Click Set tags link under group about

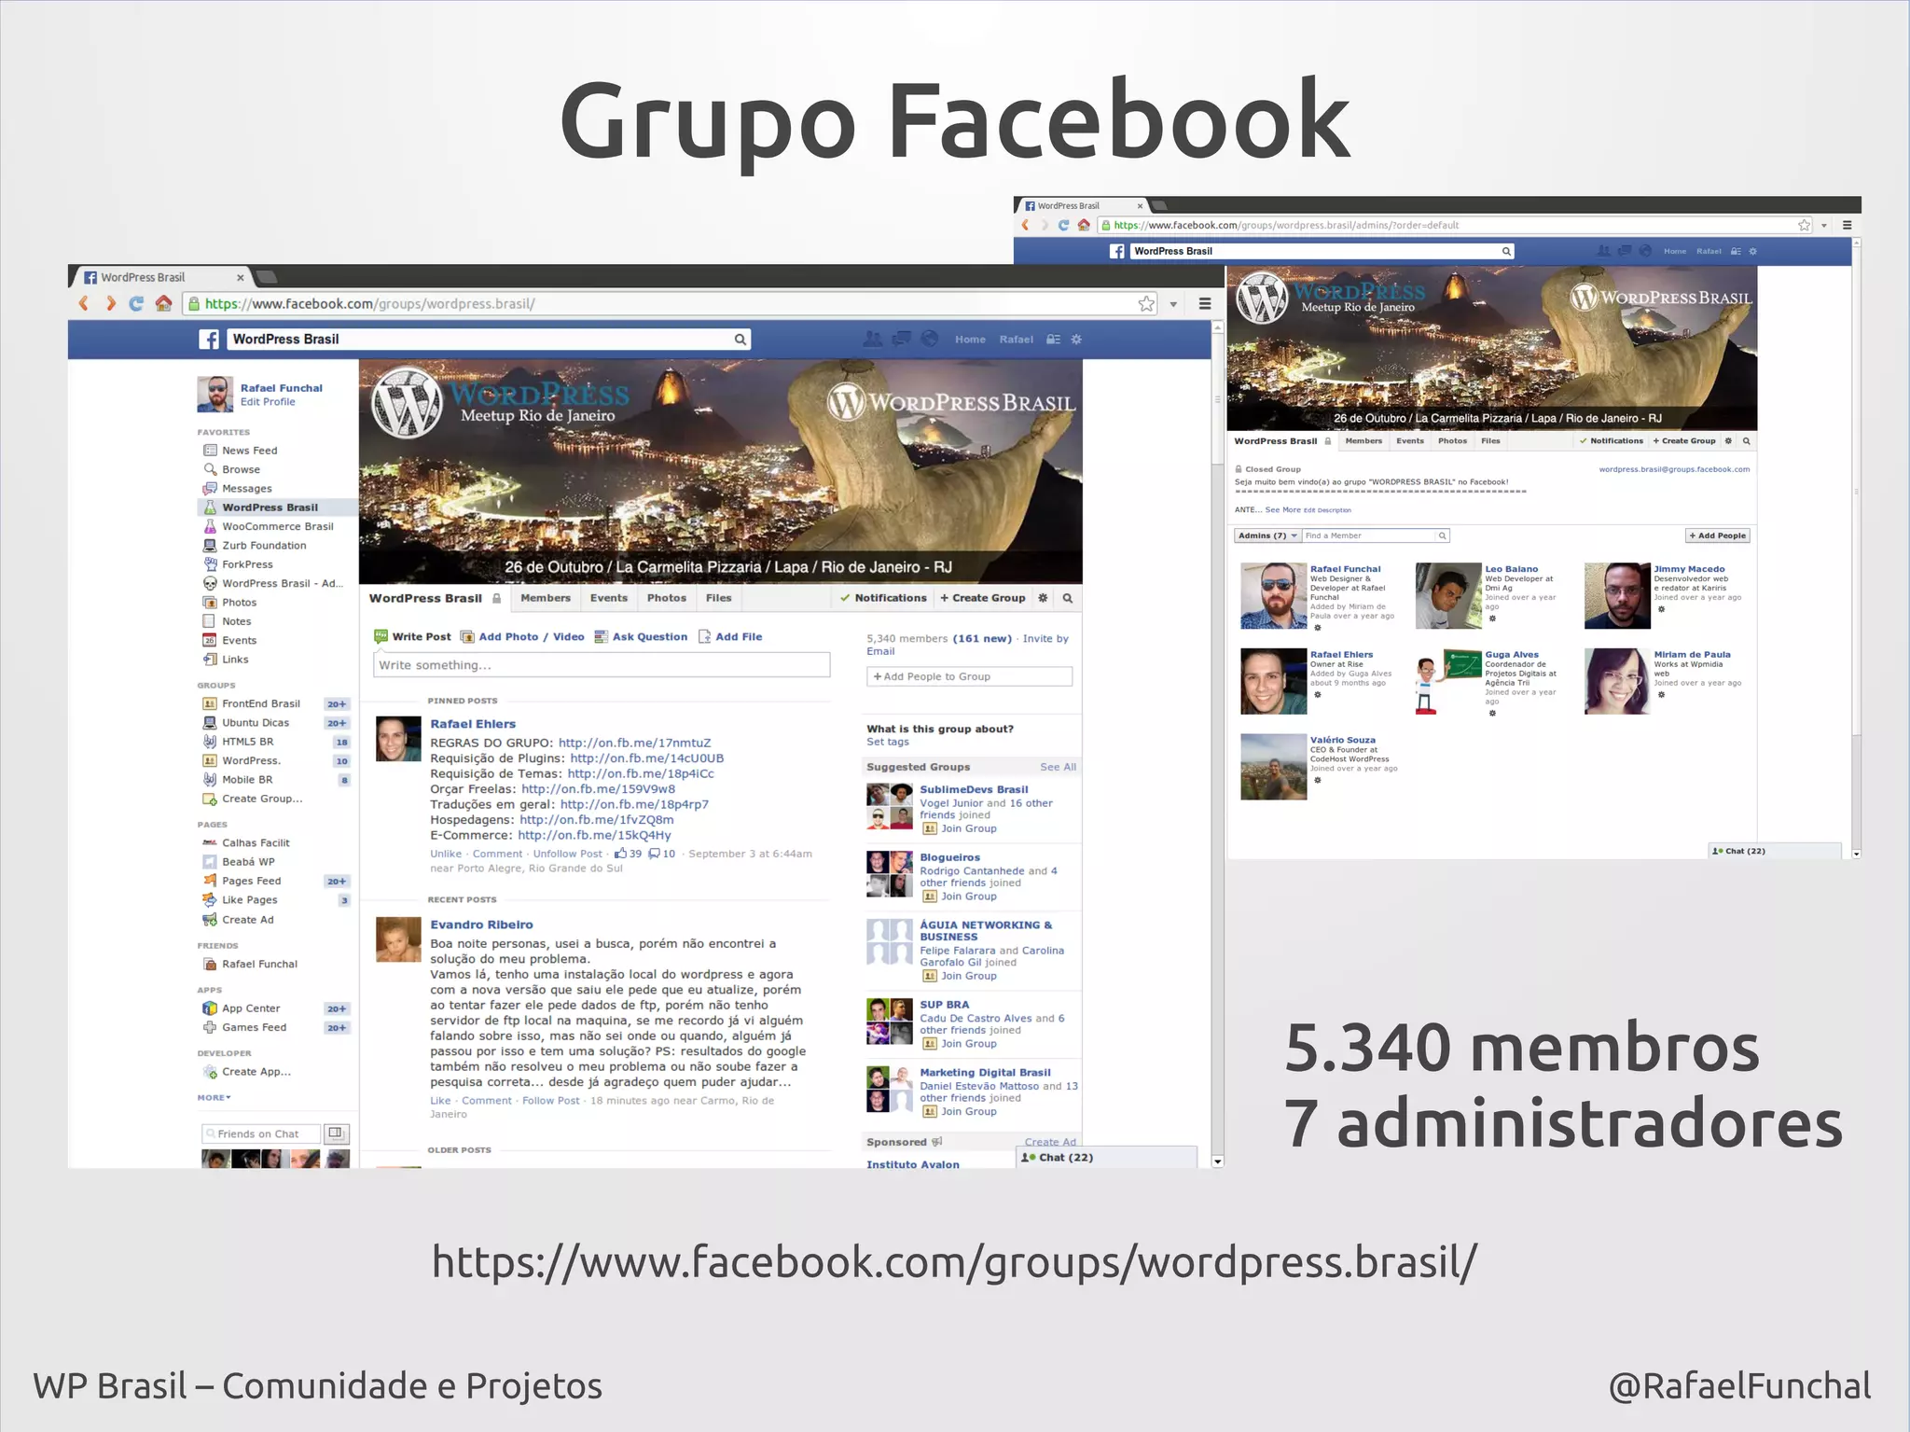click(888, 743)
